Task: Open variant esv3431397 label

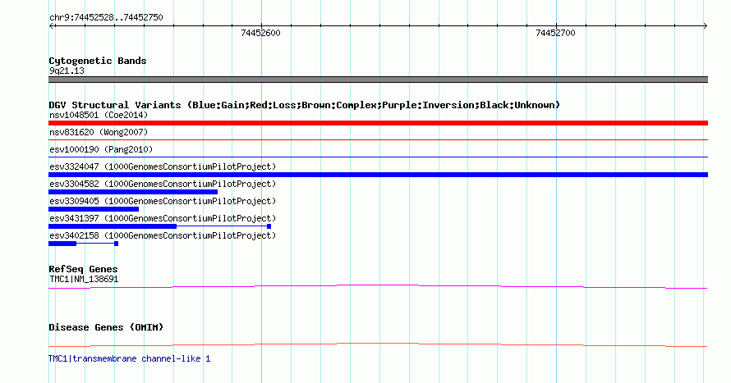Action: coord(163,218)
